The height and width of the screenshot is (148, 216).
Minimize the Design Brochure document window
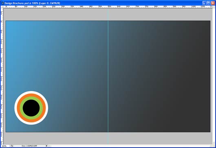[x=204, y=3]
